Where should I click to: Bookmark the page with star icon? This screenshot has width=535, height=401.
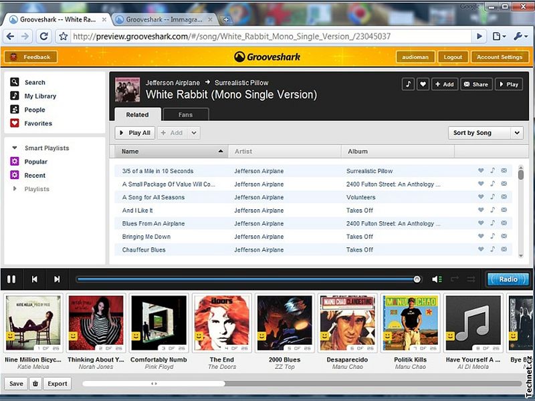coord(63,36)
